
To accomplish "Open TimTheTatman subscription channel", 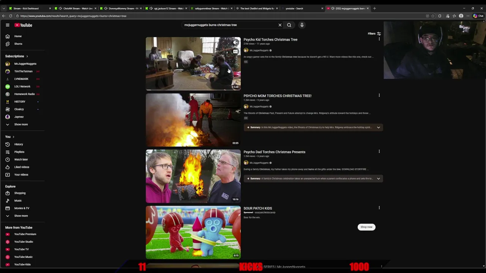I will click(22, 71).
